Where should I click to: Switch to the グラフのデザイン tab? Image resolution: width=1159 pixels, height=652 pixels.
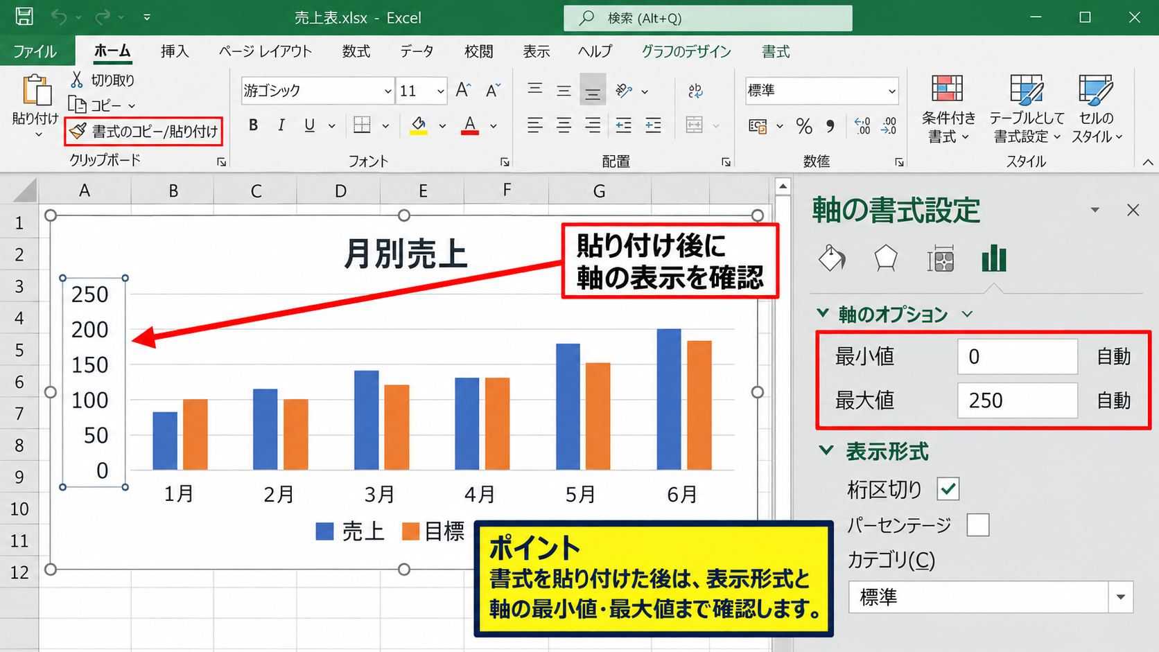[686, 51]
